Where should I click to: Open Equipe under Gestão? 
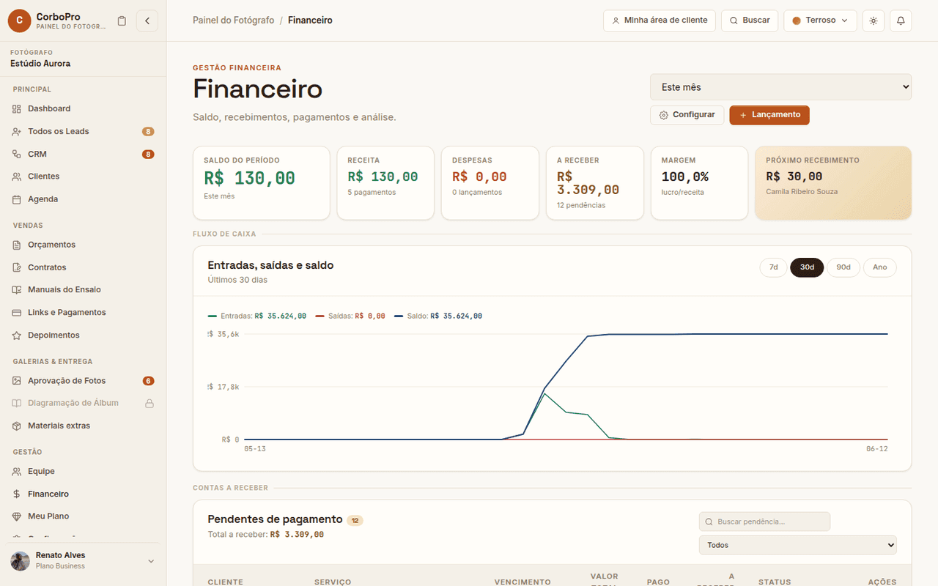pos(83,471)
